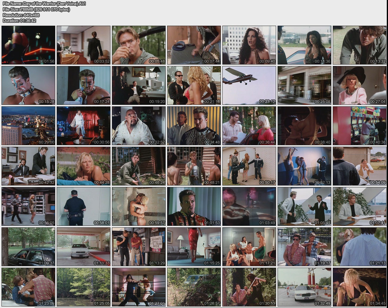388x308 pixels.
Task: Select the storefront thumbnail at 00:25:08
Action: click(x=304, y=85)
